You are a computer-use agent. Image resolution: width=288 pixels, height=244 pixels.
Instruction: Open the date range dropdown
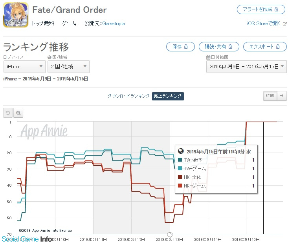click(x=246, y=67)
